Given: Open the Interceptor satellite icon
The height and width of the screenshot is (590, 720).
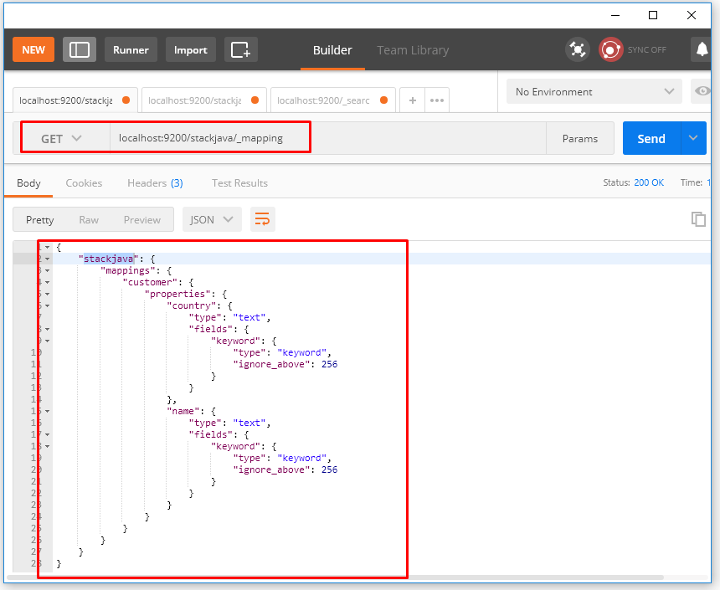Looking at the screenshot, I should [577, 49].
